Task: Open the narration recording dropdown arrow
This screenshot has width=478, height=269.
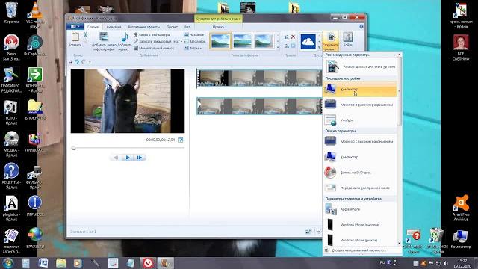Action: tap(181, 42)
